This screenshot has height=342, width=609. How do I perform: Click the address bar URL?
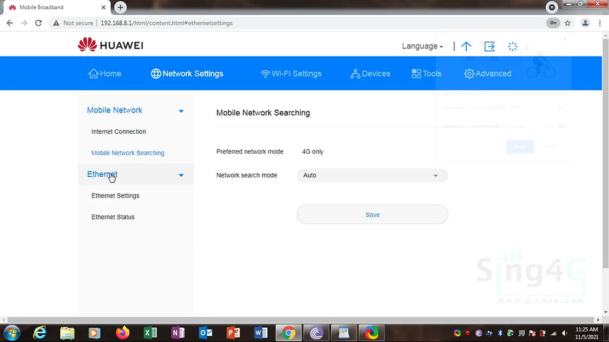pyautogui.click(x=167, y=23)
